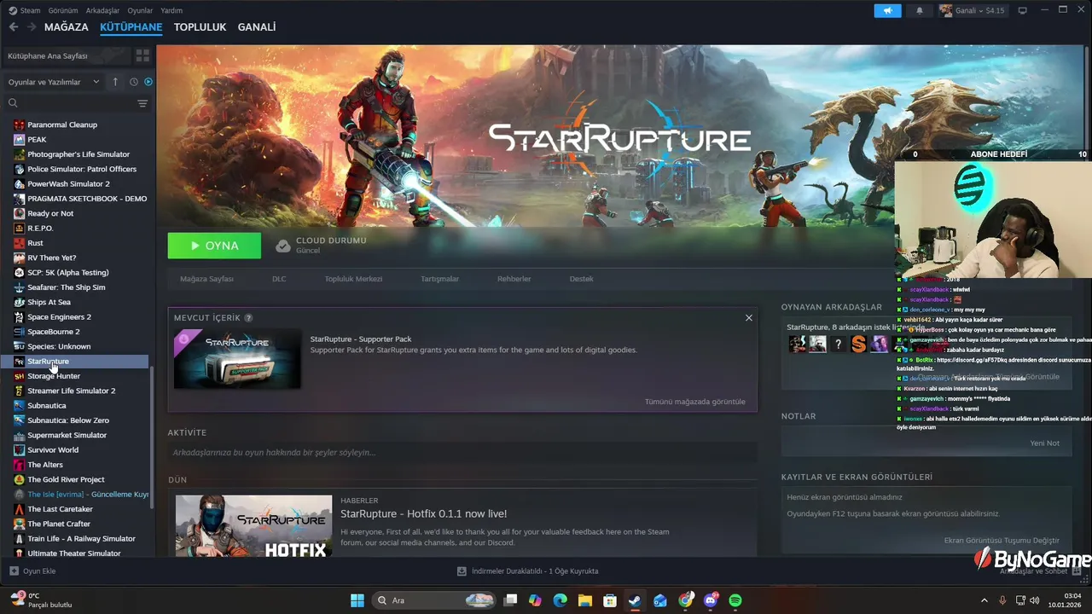Click Yeni Not button

click(1044, 443)
